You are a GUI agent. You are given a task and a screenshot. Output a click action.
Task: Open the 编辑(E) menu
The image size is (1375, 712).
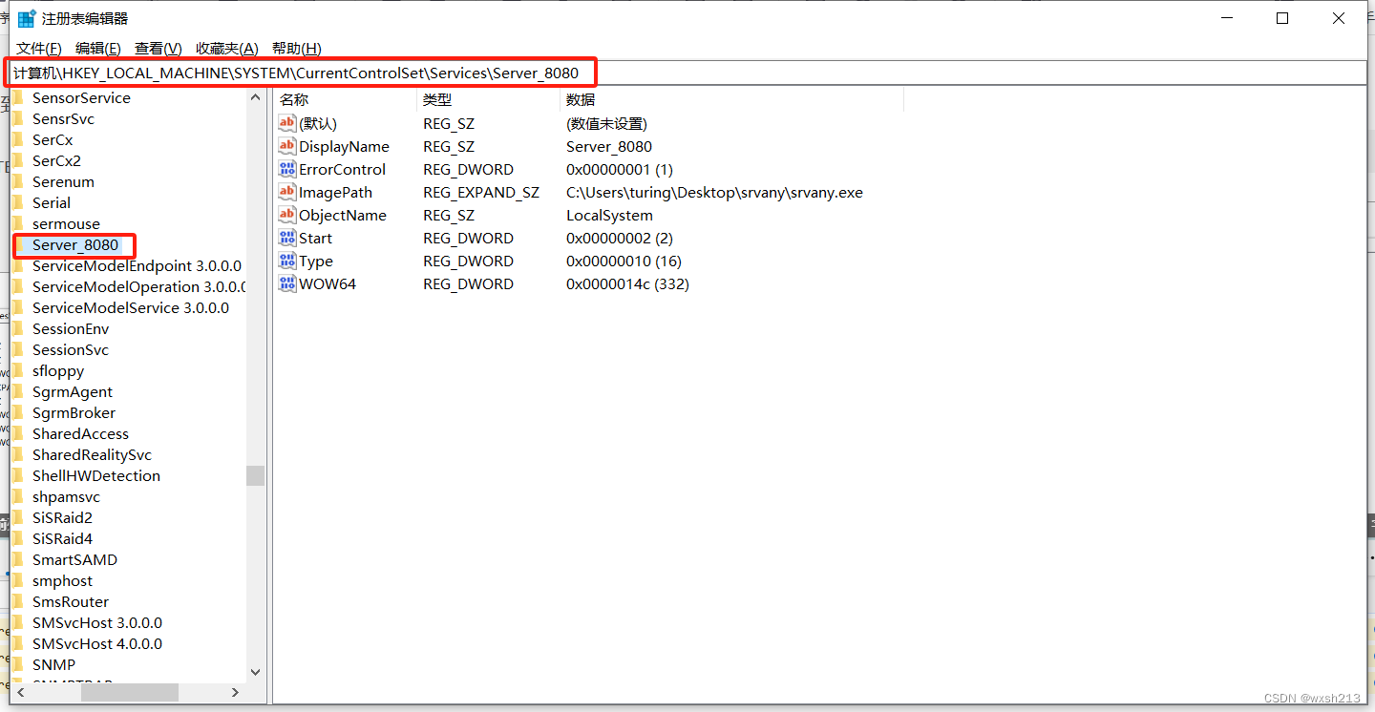[x=97, y=49]
